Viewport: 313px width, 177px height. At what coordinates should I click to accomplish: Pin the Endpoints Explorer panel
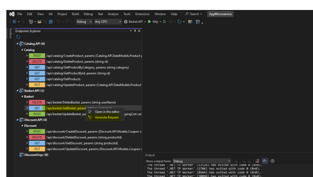(135, 31)
